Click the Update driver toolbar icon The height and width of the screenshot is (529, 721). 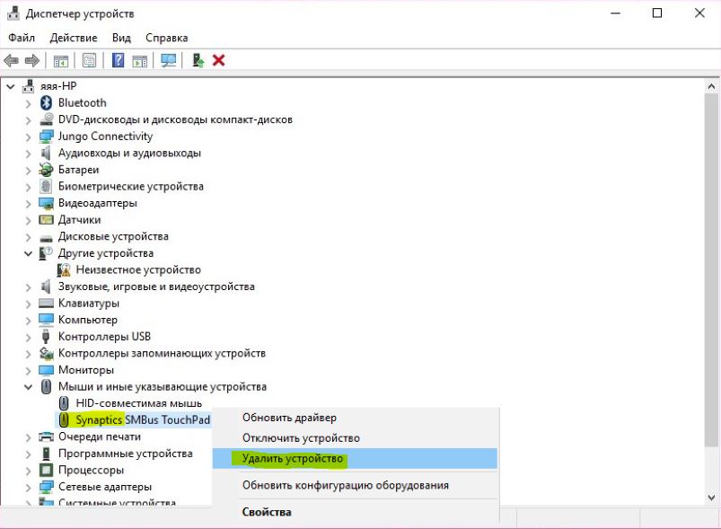(x=198, y=60)
